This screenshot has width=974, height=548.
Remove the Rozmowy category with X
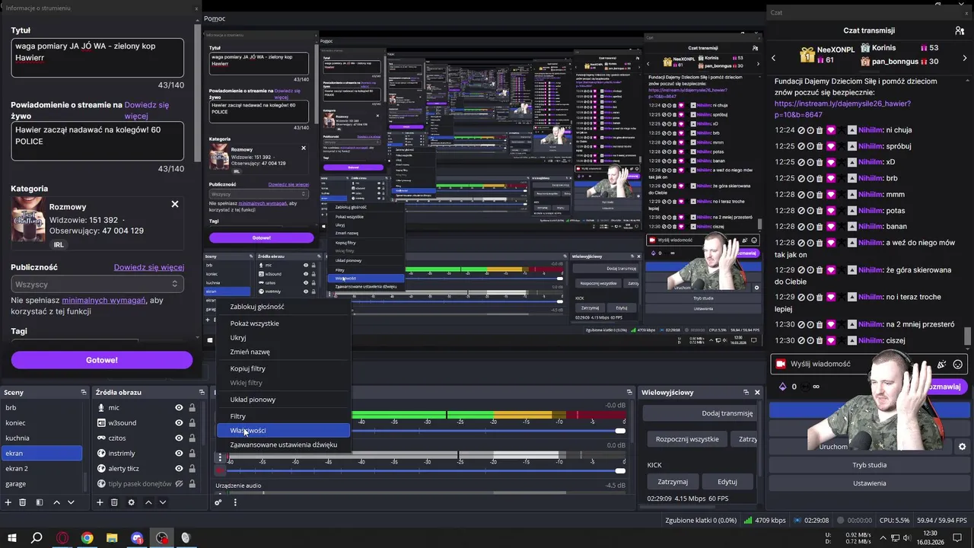tap(175, 204)
